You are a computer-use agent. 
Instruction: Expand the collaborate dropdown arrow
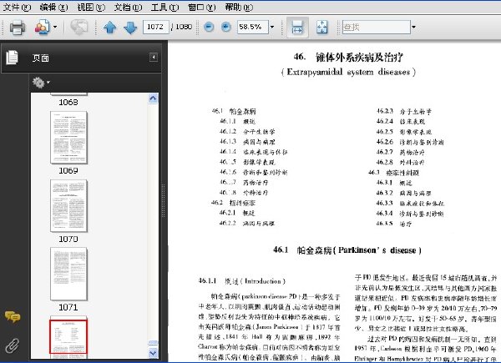tap(55, 27)
